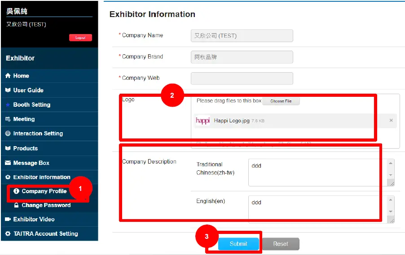Click the Choose File button
Image resolution: width=405 pixels, height=255 pixels.
pyautogui.click(x=281, y=101)
